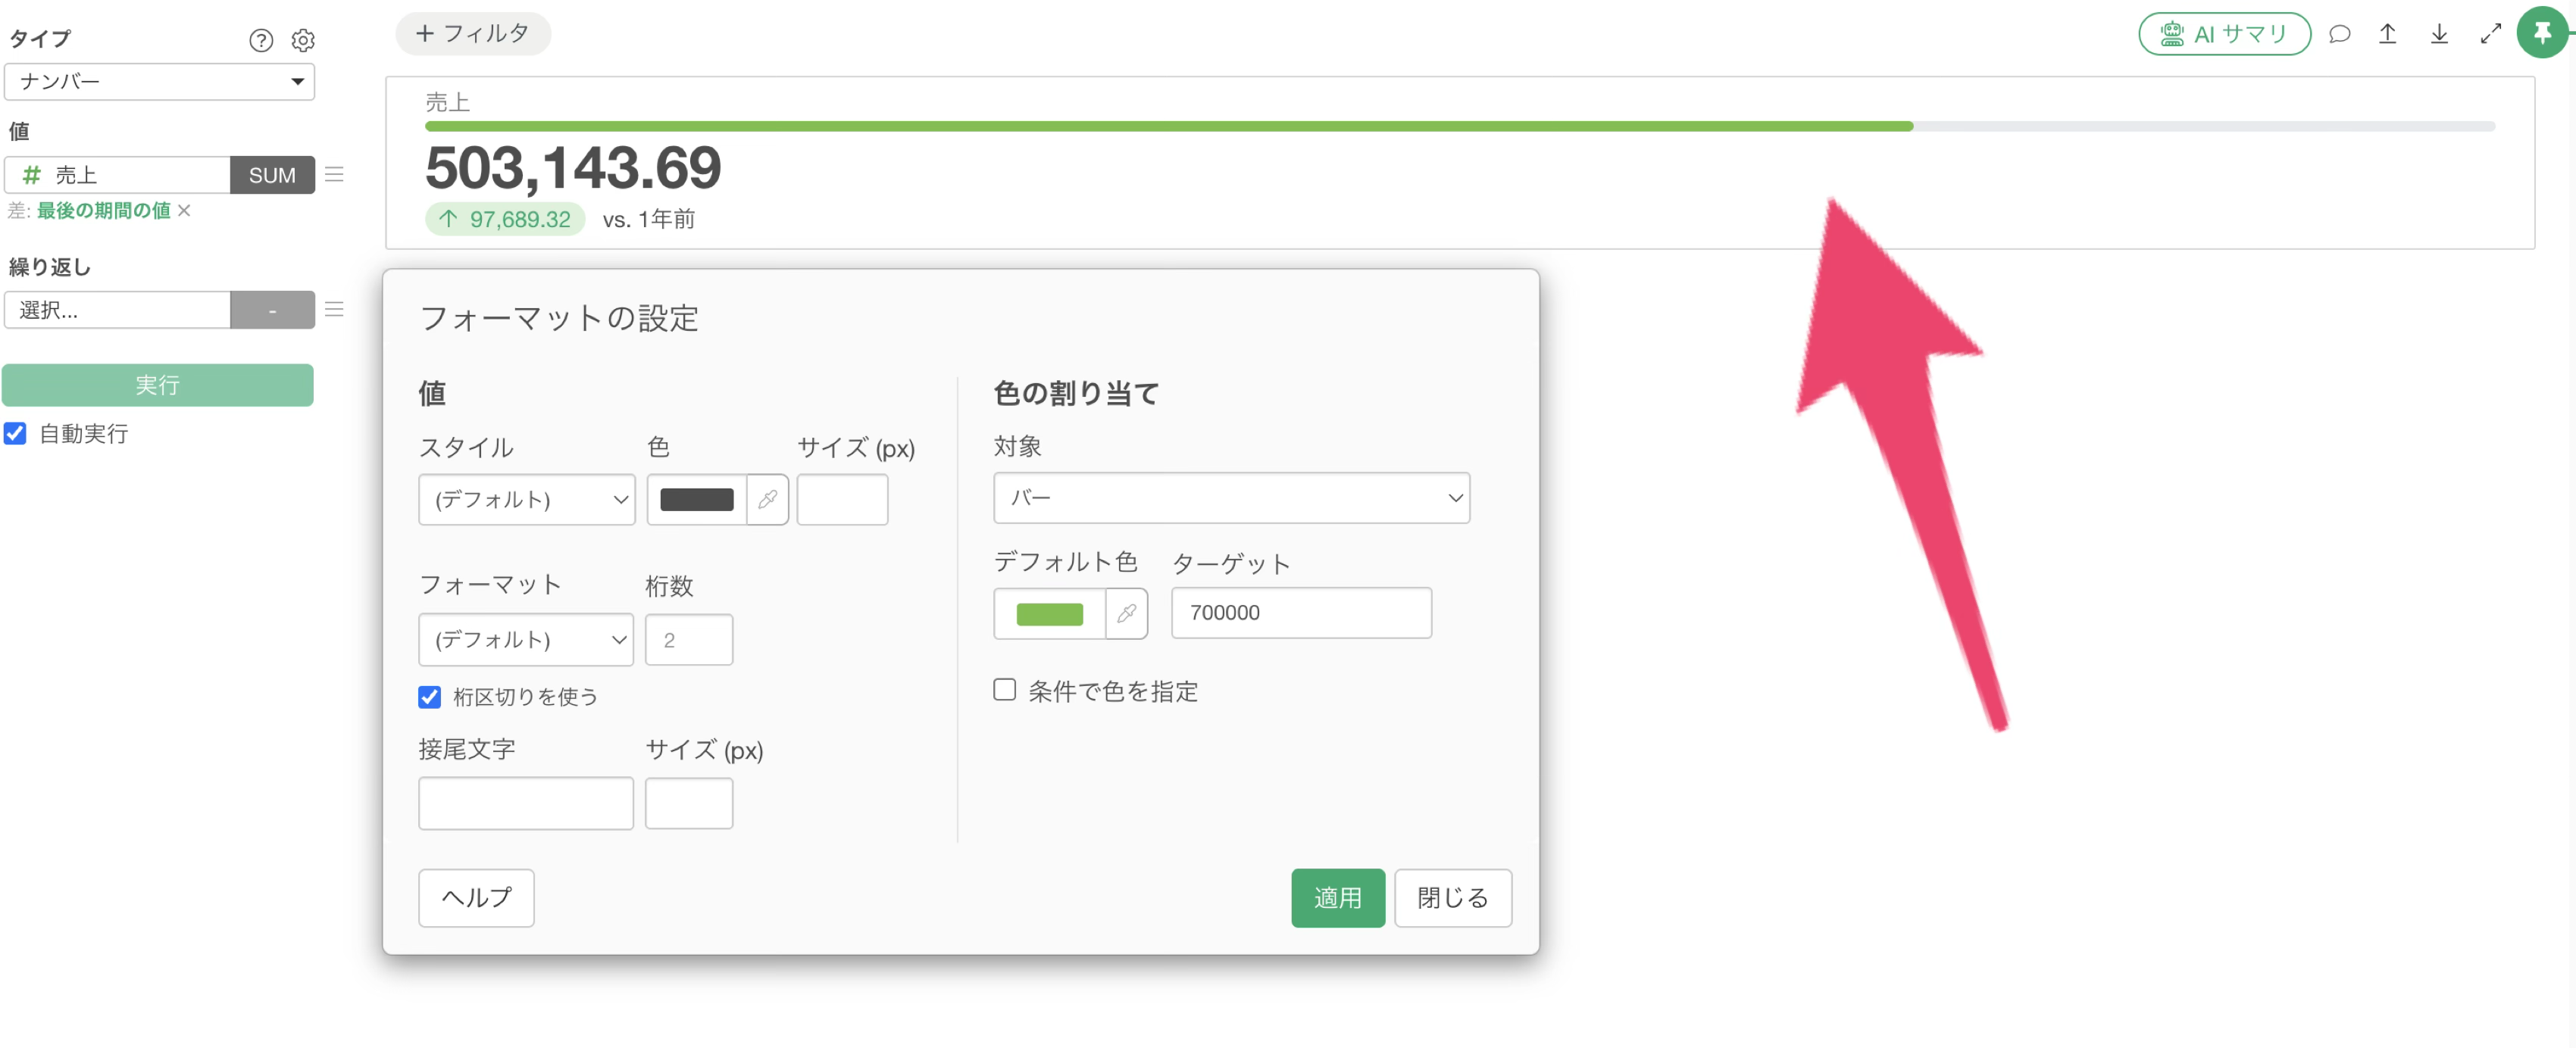Toggle 自動実行 checkbox
Image resolution: width=2576 pixels, height=1048 pixels.
click(x=15, y=434)
